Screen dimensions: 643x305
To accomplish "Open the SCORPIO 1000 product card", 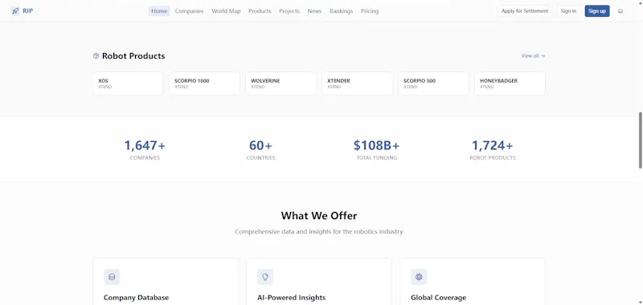I will coord(204,83).
